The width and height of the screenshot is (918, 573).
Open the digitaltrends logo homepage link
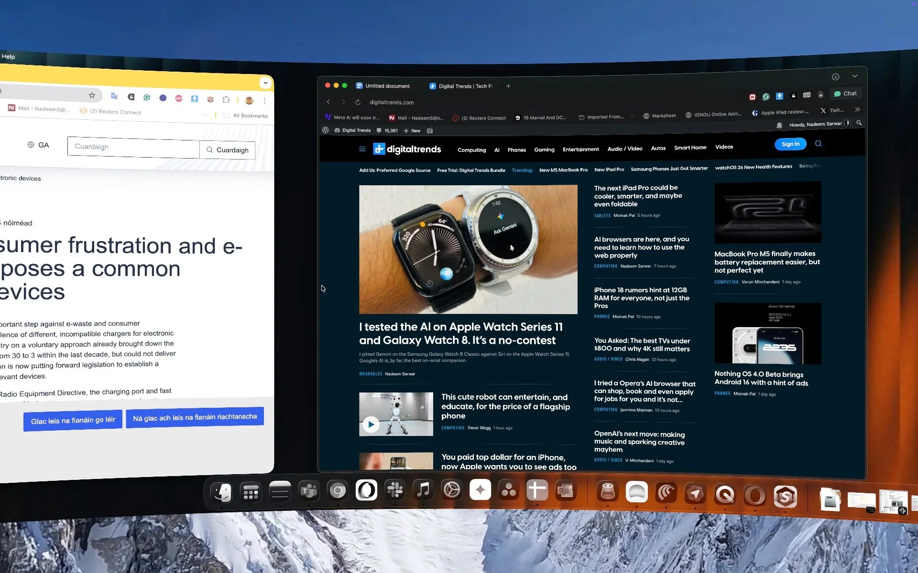(407, 149)
